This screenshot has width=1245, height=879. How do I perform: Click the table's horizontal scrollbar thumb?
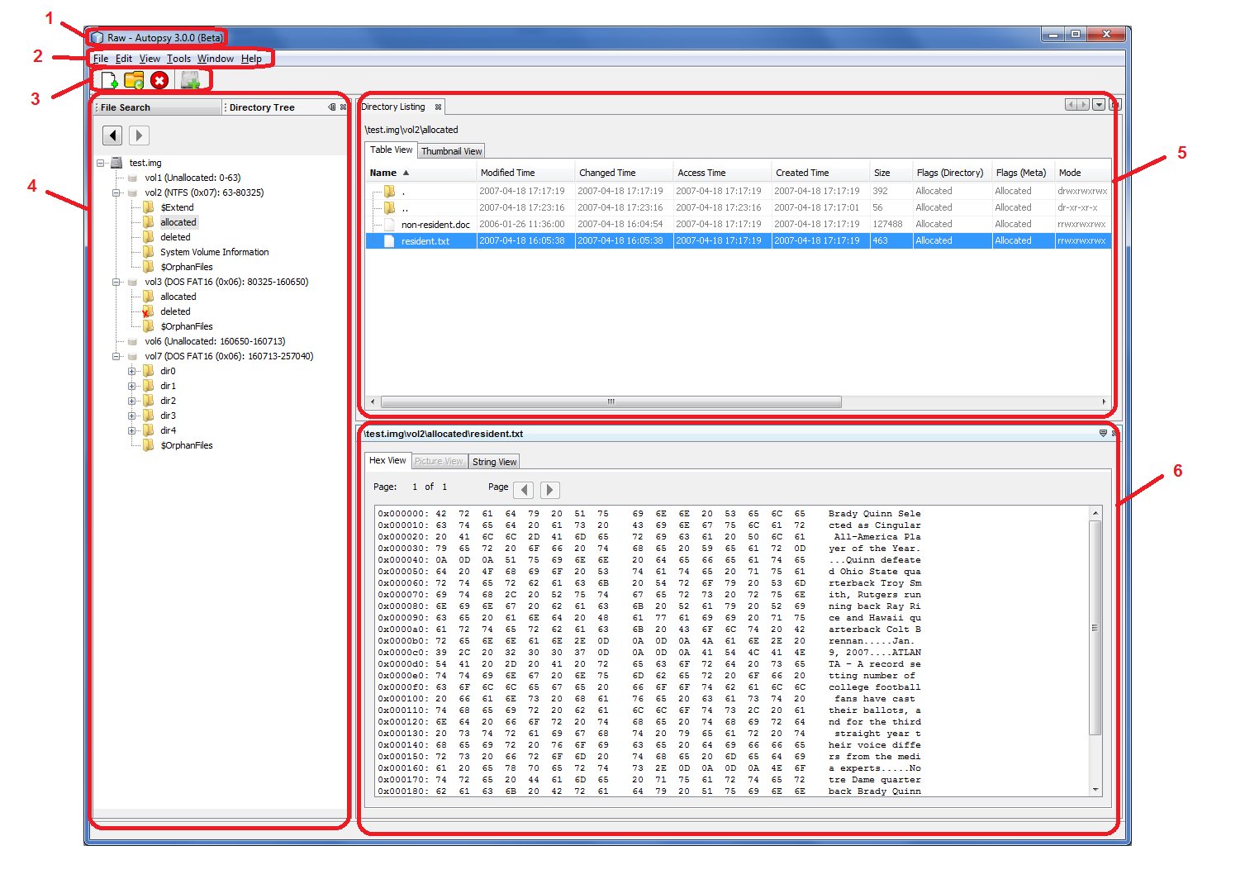click(611, 402)
